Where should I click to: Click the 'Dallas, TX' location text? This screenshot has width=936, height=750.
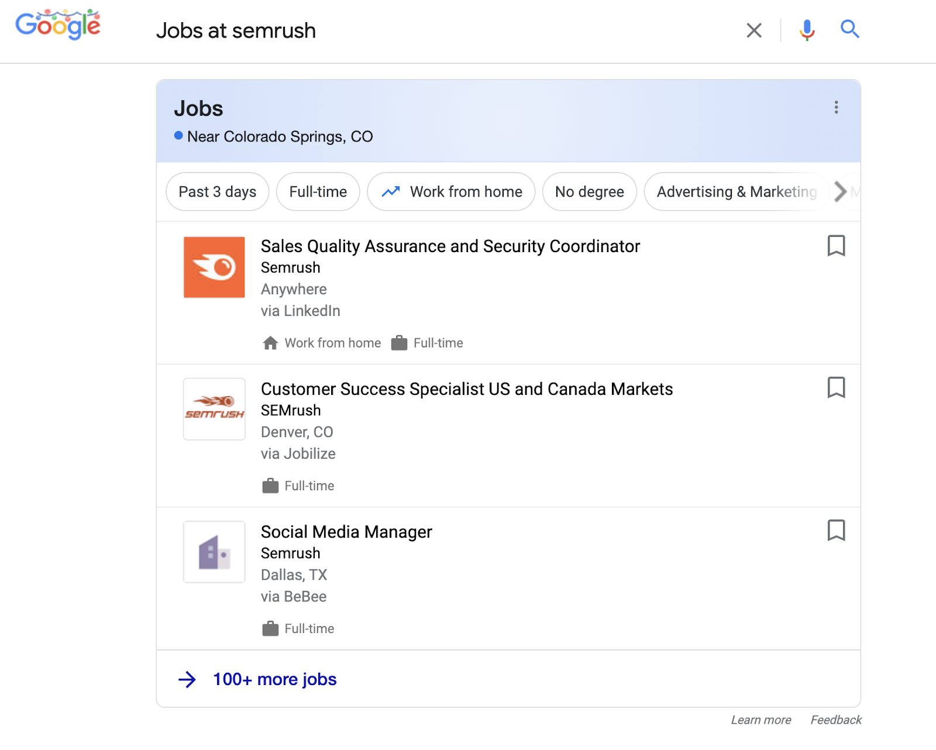(x=294, y=574)
